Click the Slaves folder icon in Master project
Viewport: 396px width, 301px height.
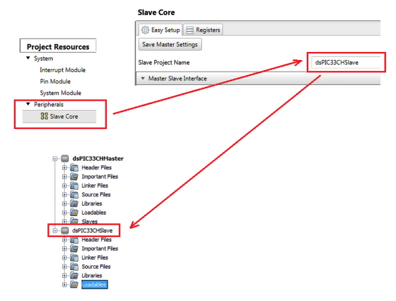pos(74,222)
